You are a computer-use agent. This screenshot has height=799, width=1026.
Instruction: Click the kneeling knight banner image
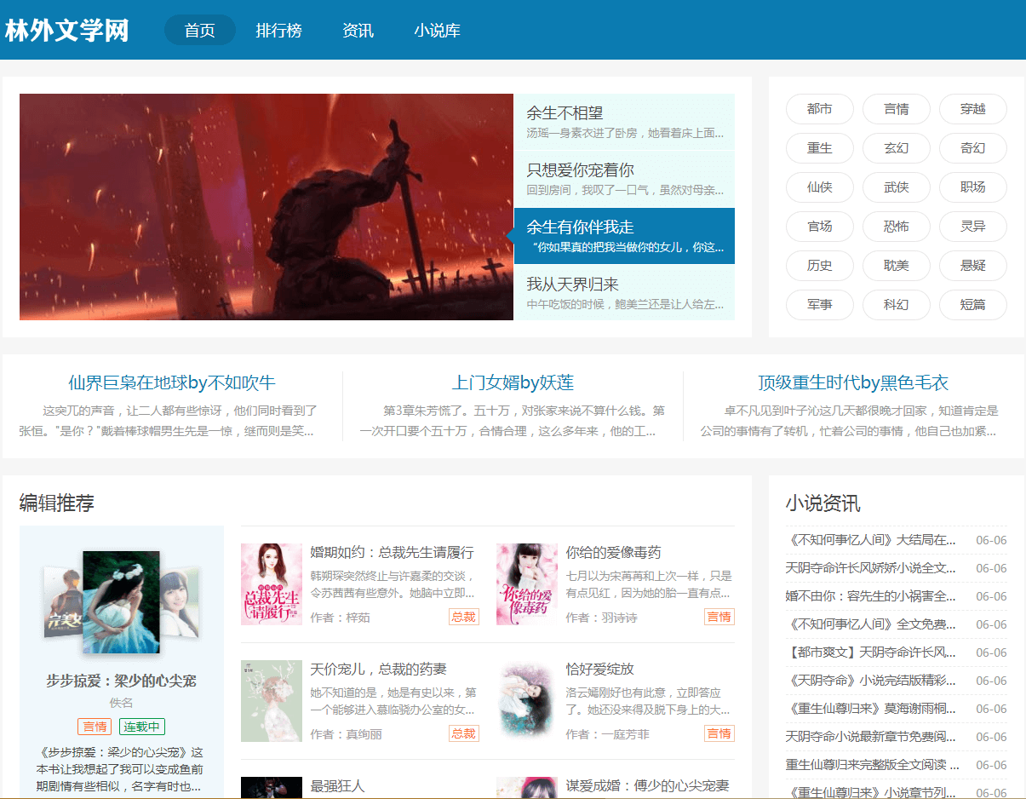tap(266, 207)
